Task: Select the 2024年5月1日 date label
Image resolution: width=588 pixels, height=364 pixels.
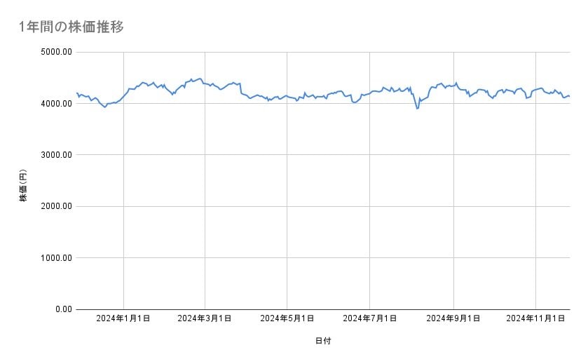Action: click(x=287, y=319)
